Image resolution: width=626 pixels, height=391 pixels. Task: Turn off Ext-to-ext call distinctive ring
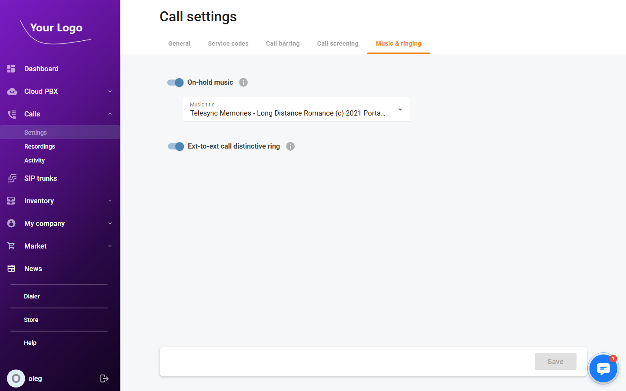pyautogui.click(x=175, y=146)
